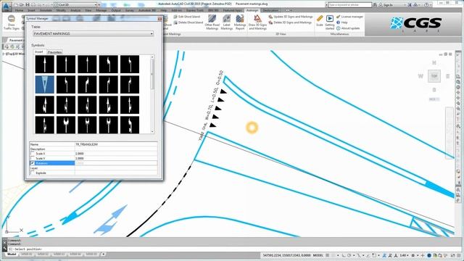The image size is (464, 261).
Task: Click the Other Road Markings ribbon icon
Action: 212,19
